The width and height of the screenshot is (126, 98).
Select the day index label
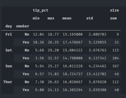coord(9,26)
